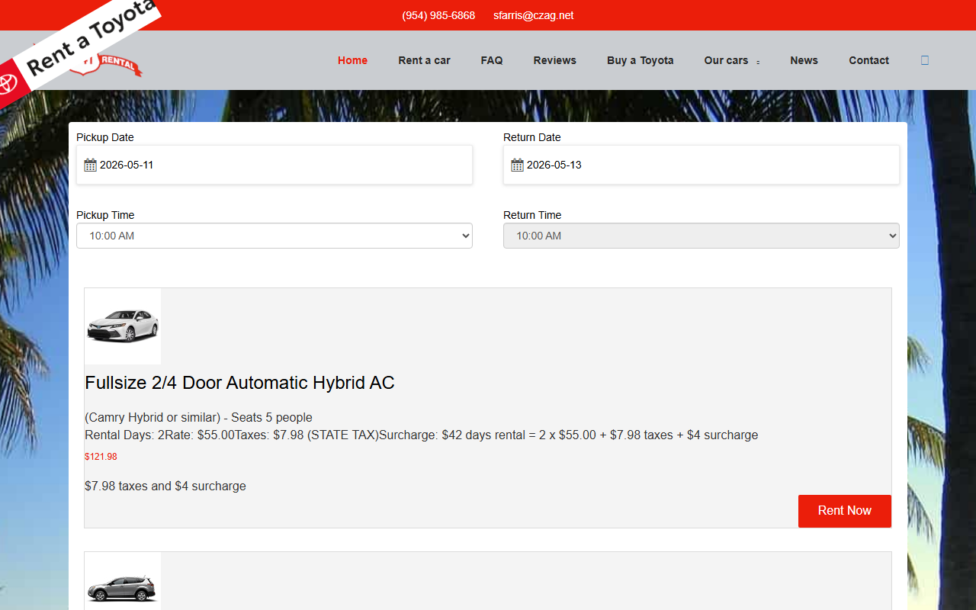Call the phone number (954) 985-6868

click(438, 15)
